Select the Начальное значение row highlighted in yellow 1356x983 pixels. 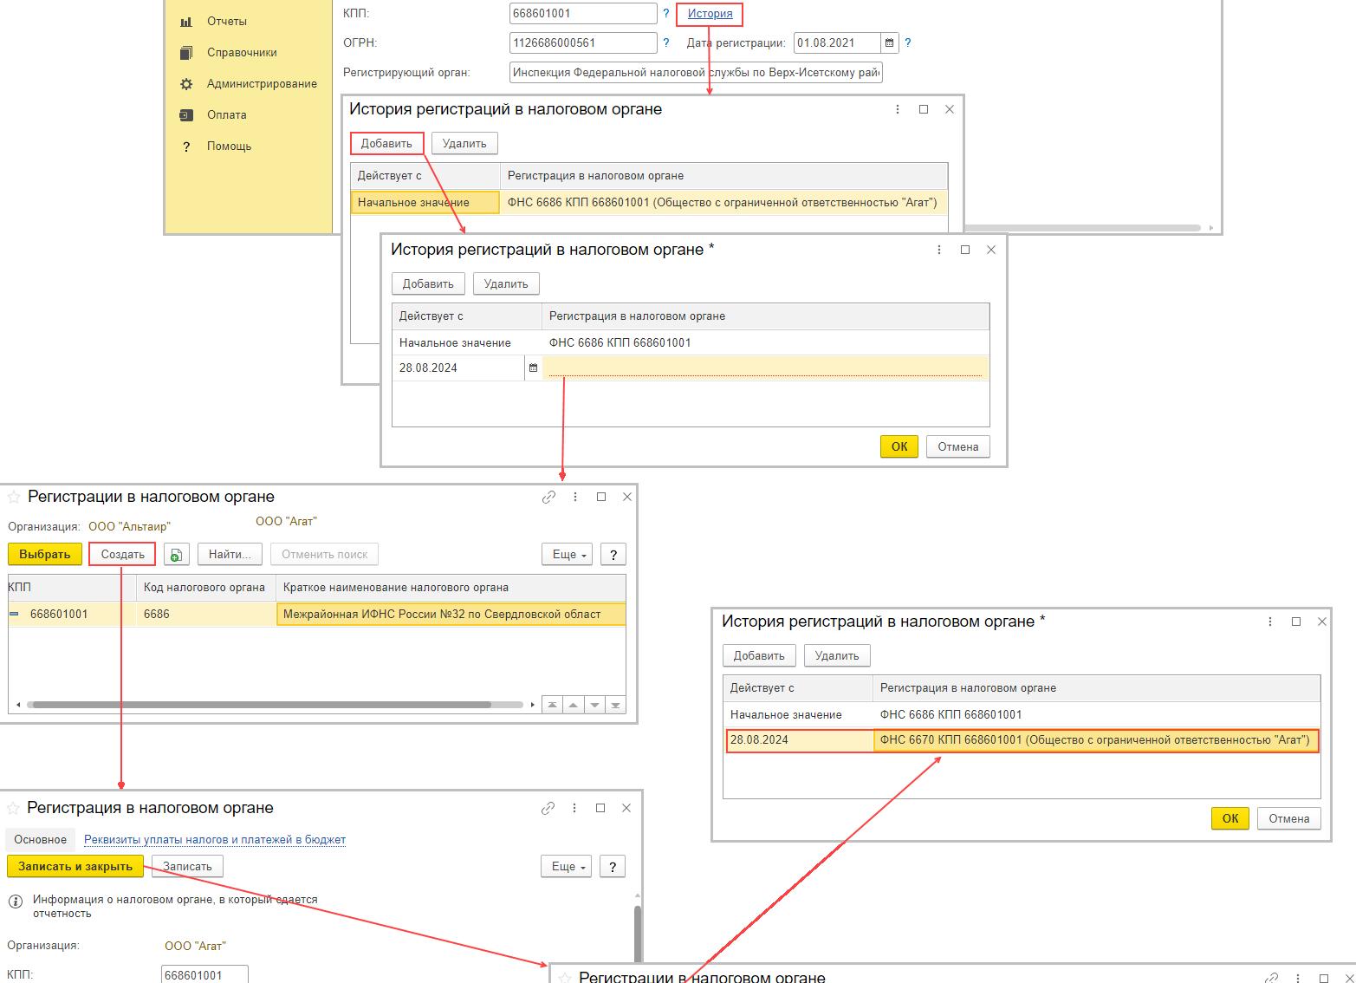[648, 202]
